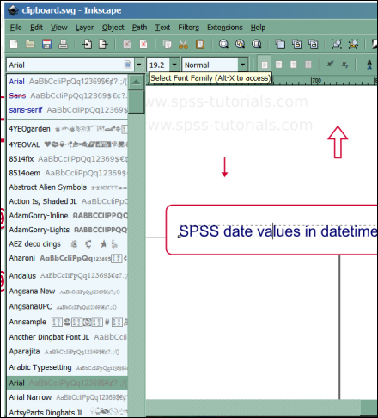Group selected objects icon
Viewport: 378px width, 418px height.
(337, 44)
